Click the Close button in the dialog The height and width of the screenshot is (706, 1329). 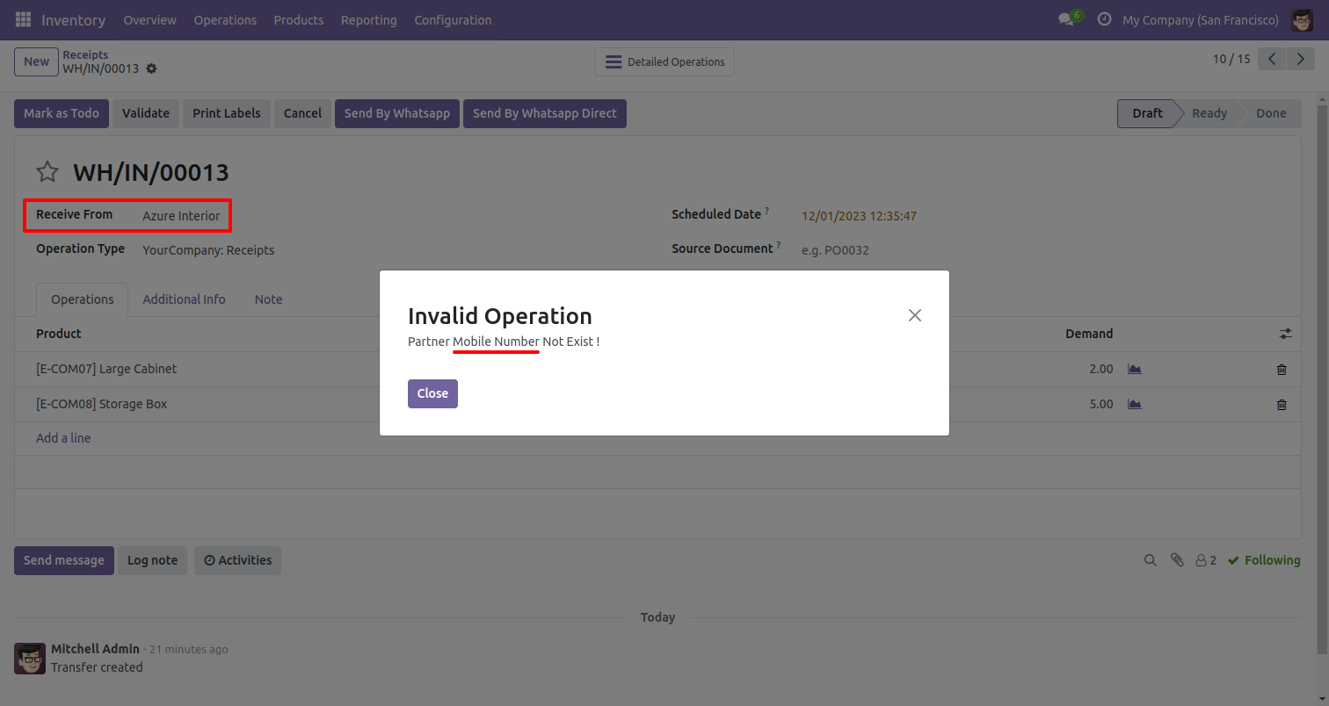pyautogui.click(x=432, y=393)
